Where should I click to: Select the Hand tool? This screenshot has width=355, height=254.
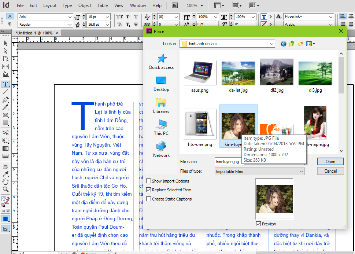tap(5, 181)
